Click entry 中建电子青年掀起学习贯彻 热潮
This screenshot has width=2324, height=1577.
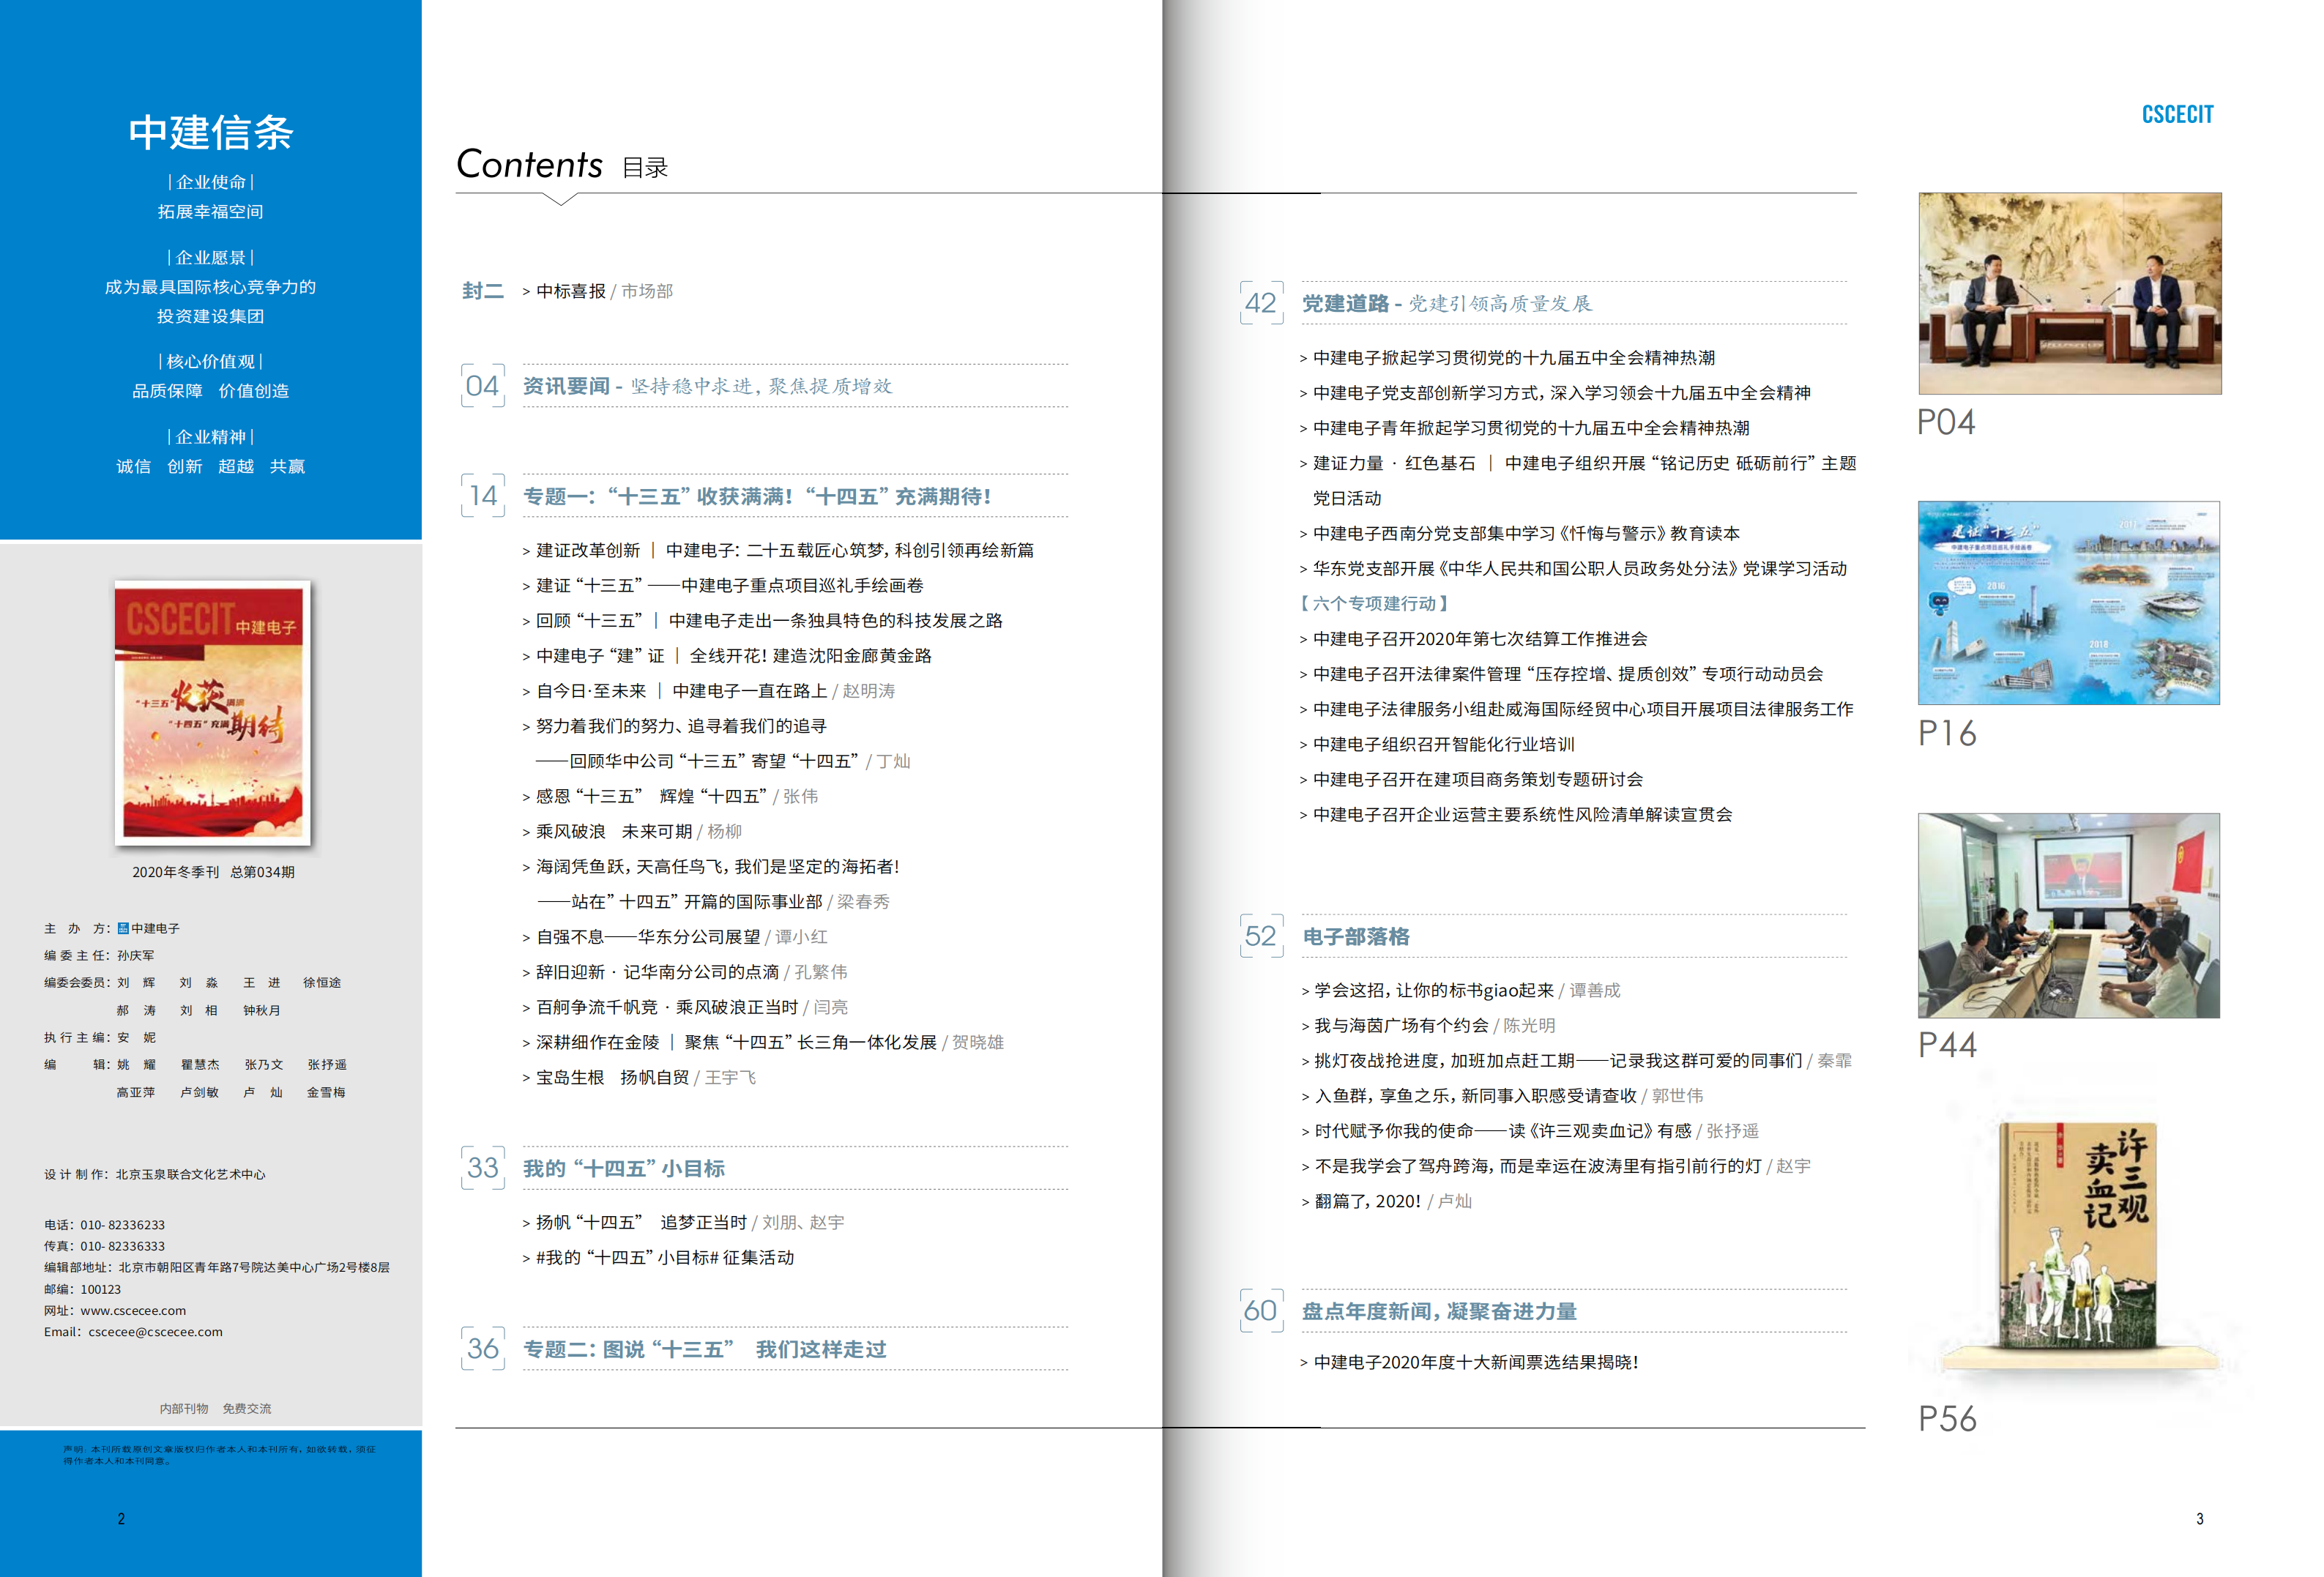1525,428
